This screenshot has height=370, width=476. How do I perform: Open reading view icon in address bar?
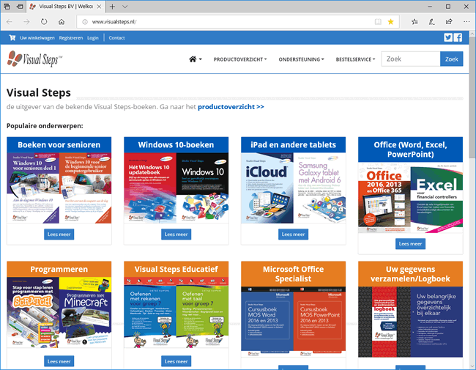pyautogui.click(x=378, y=22)
